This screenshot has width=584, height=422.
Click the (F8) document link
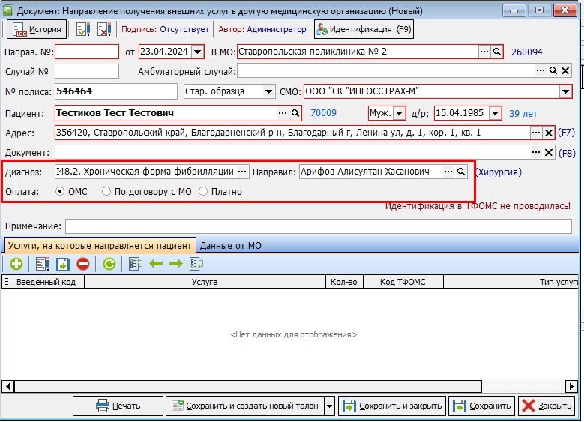[x=567, y=153]
